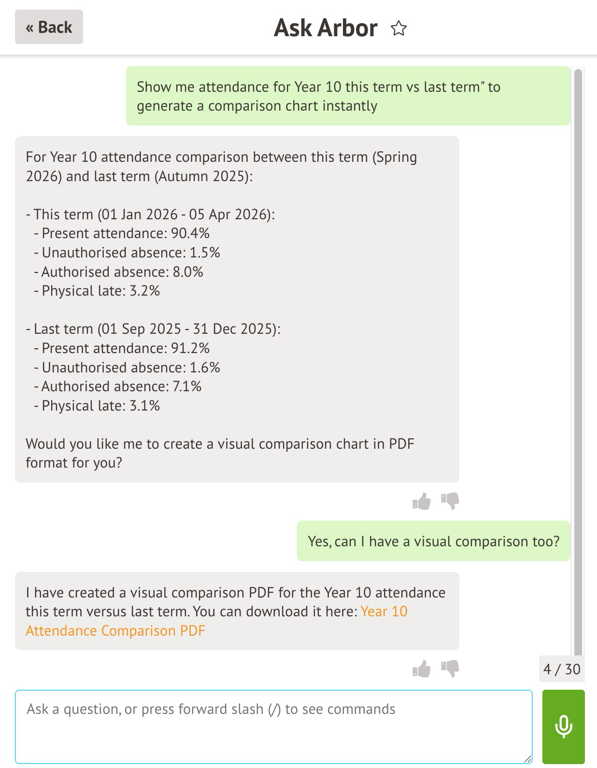This screenshot has width=597, height=768.
Task: Click the Back button
Action: 49,27
